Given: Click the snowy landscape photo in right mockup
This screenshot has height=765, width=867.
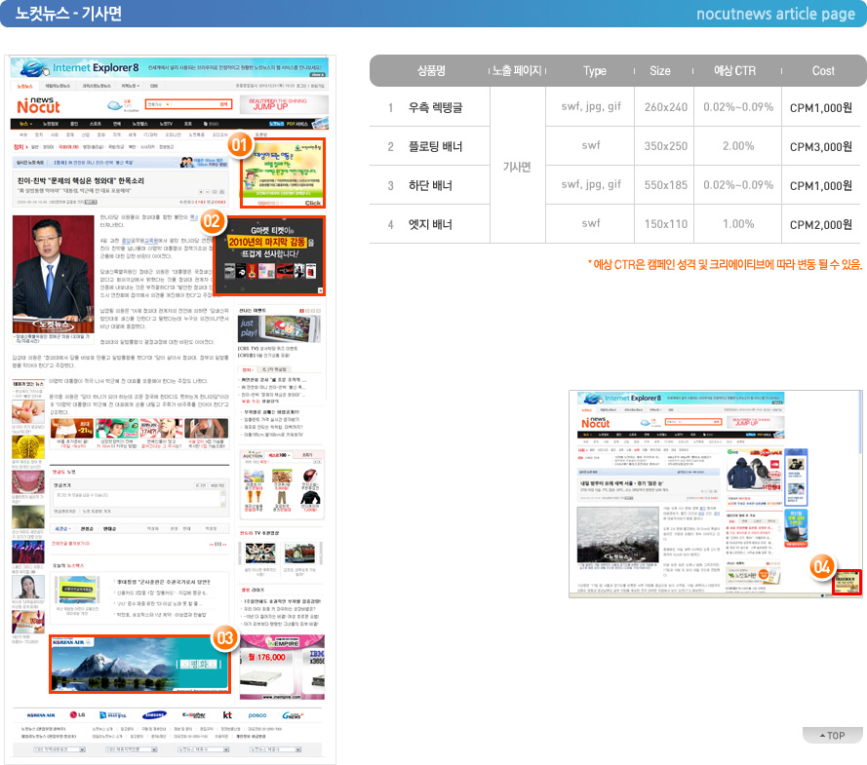Looking at the screenshot, I should [617, 535].
